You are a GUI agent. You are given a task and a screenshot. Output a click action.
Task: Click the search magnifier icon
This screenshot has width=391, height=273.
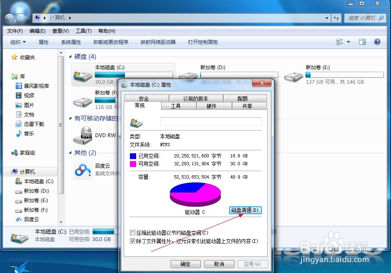pos(381,18)
